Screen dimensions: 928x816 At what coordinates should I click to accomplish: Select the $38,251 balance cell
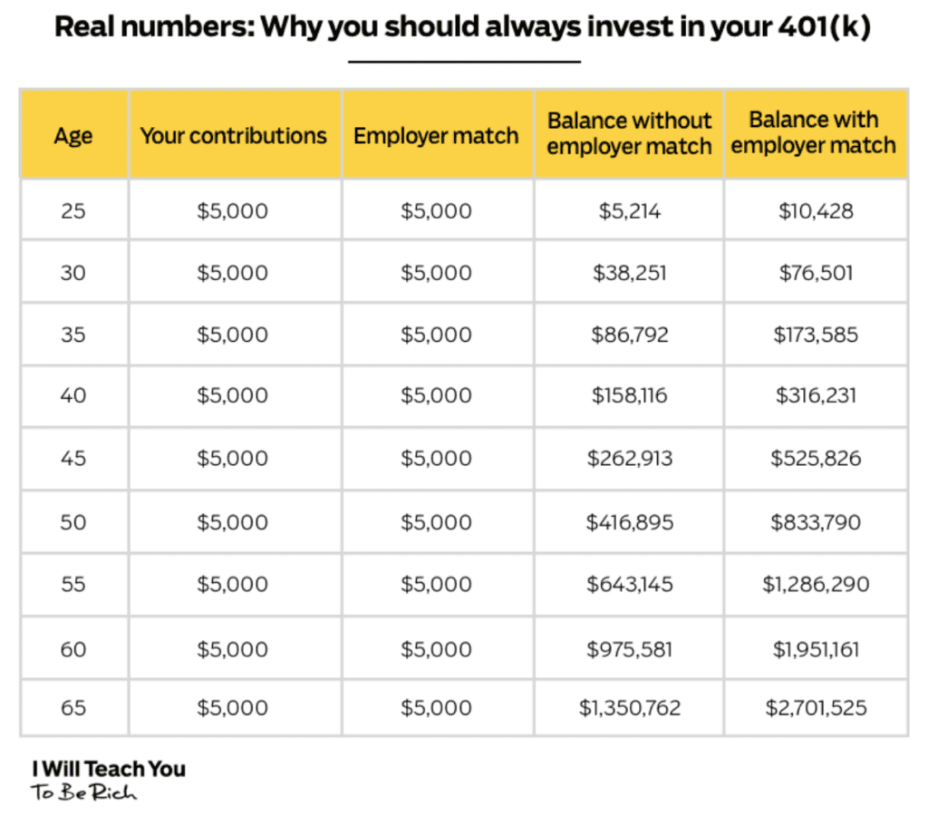629,273
